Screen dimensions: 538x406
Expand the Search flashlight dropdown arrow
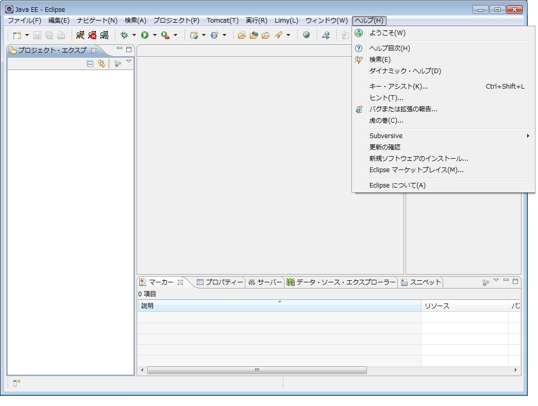click(288, 35)
